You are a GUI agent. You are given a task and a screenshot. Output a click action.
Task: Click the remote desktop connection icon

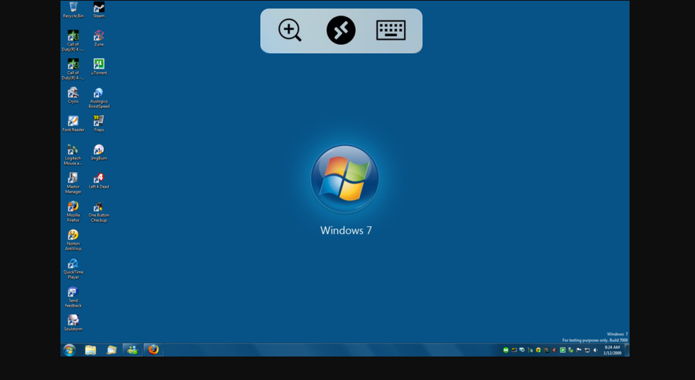pos(341,31)
